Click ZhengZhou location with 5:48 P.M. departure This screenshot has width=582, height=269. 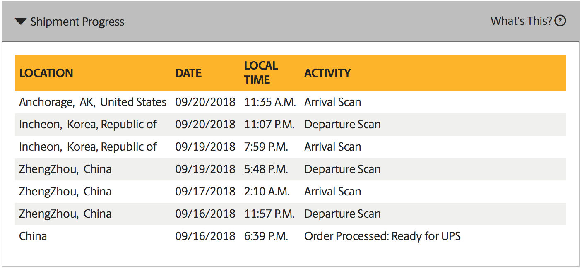(x=65, y=169)
